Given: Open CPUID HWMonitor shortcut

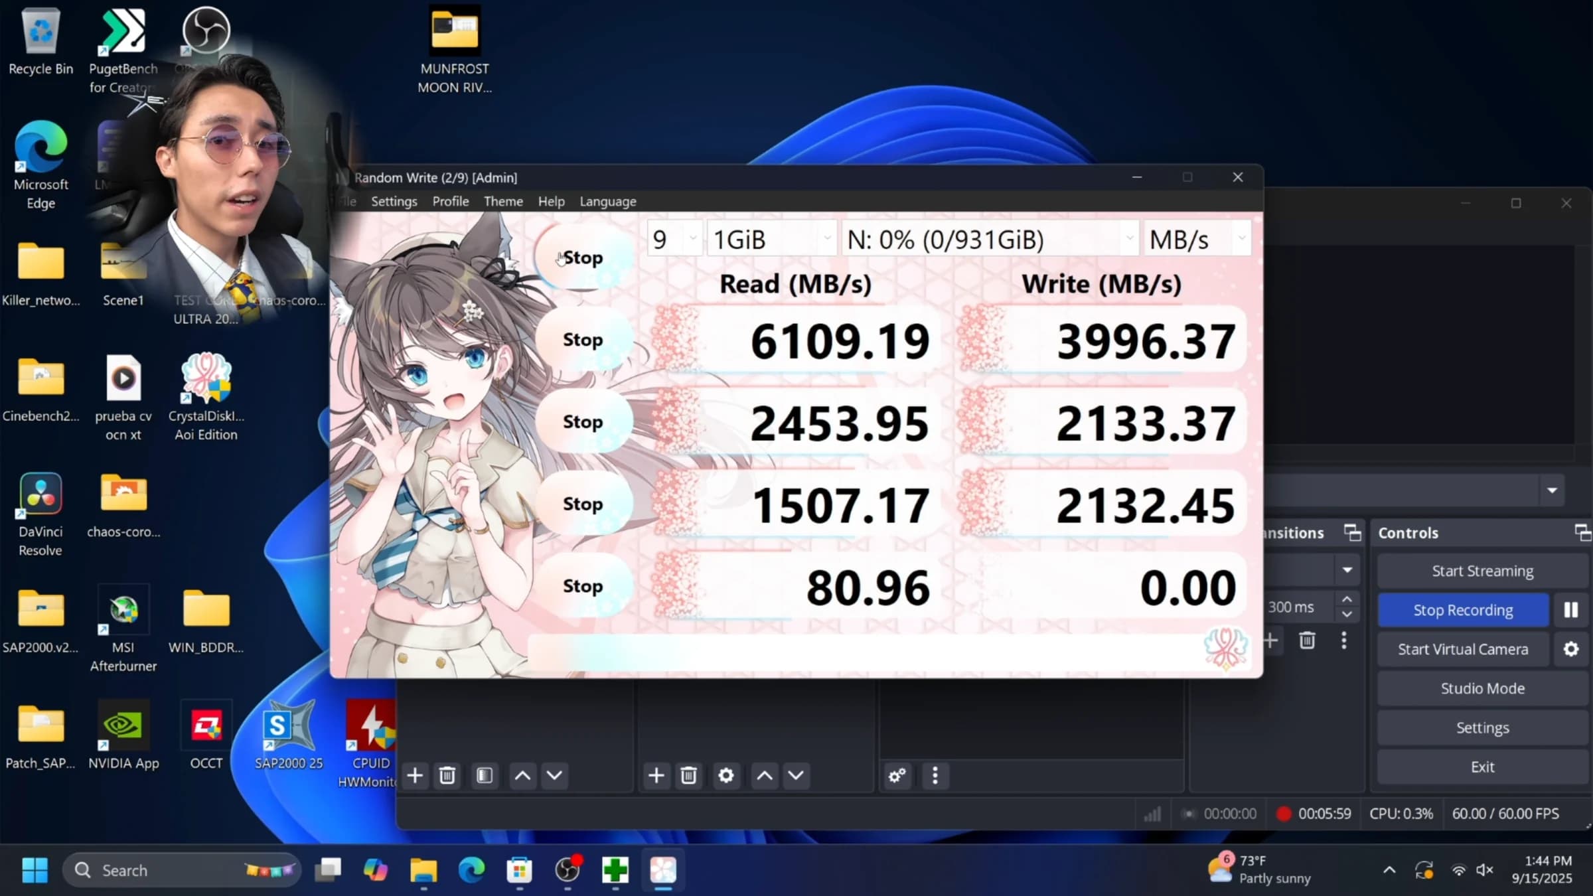Looking at the screenshot, I should 370,745.
